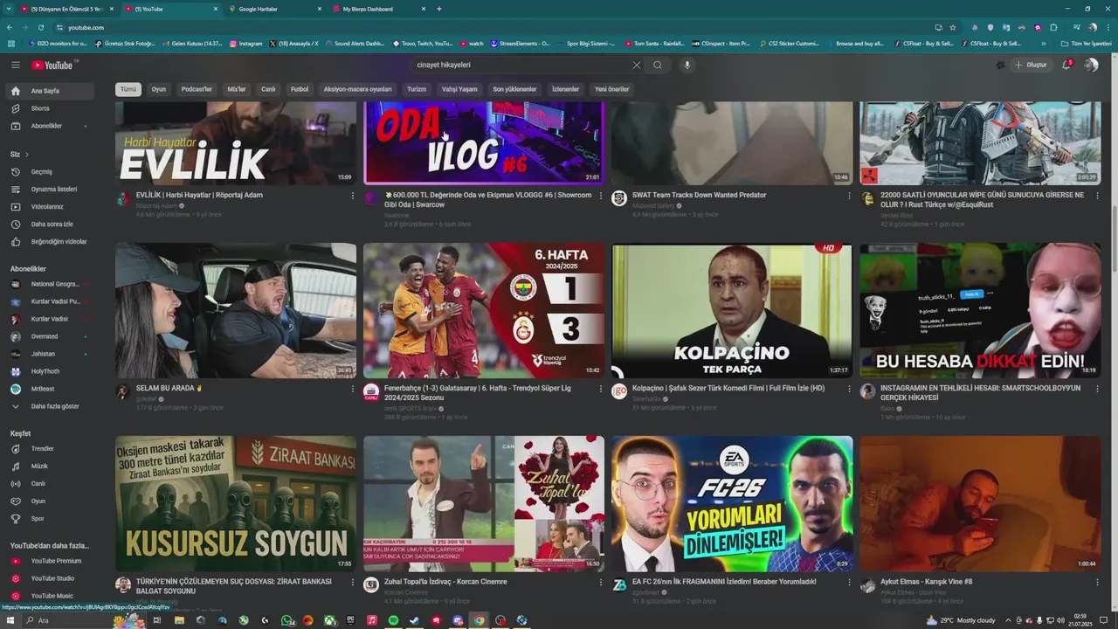Open Beğendiğim videolar in sidebar
Viewport: 1118px width, 629px height.
coord(51,241)
